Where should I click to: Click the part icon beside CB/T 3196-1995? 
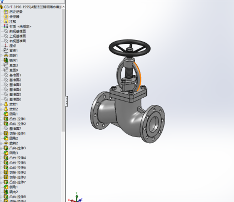pyautogui.click(x=2, y=7)
